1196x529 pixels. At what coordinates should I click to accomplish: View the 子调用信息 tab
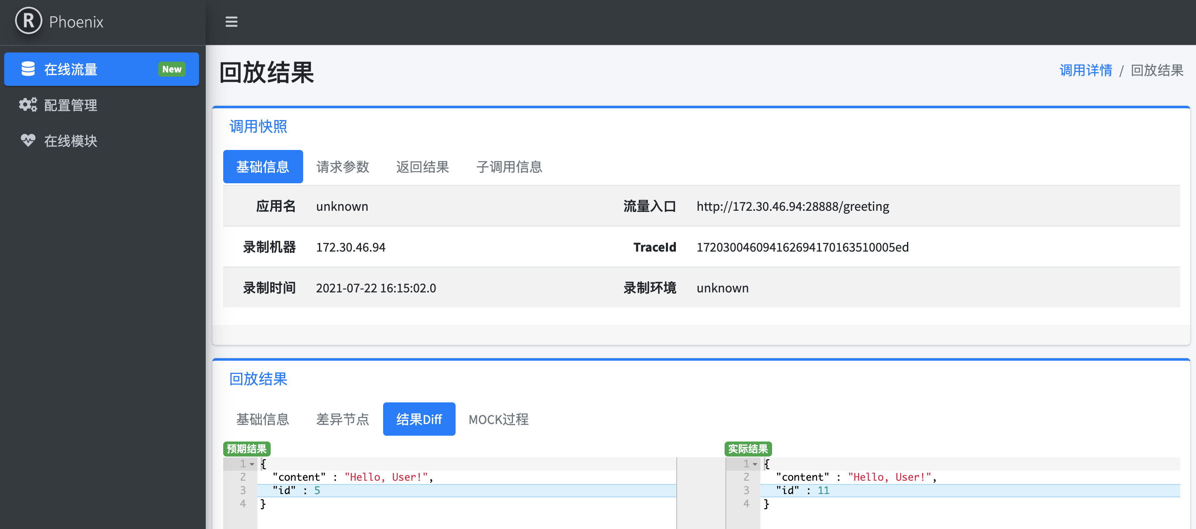(509, 166)
